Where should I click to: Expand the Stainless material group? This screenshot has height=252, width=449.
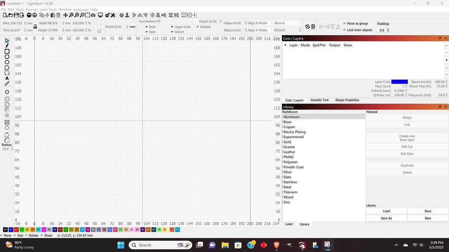click(283, 182)
